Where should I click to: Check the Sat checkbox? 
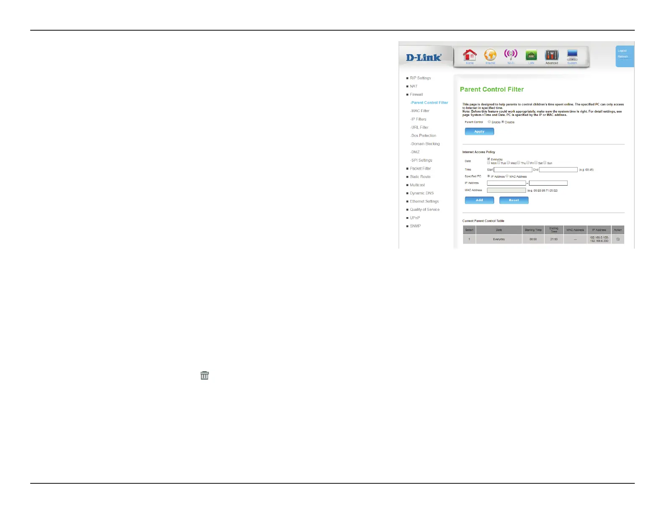pyautogui.click(x=536, y=163)
